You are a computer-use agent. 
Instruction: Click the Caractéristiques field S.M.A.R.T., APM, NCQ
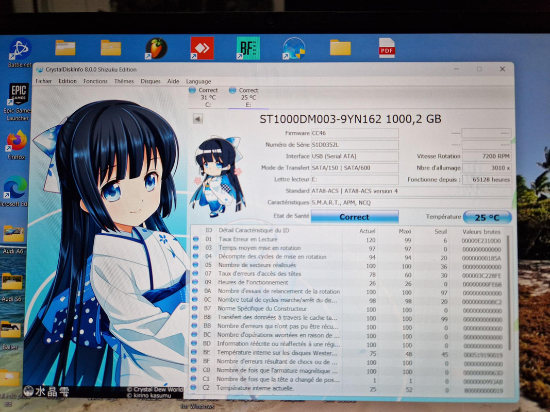411,202
